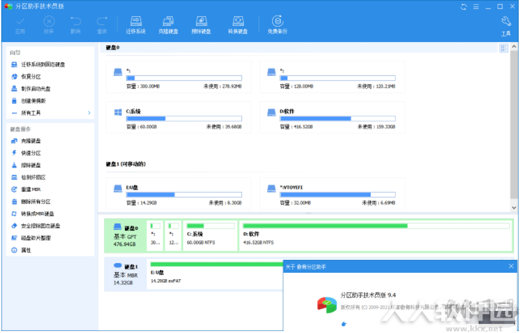The image size is (520, 333).
Task: Select 删除所有分区 trash option
Action: click(31, 201)
